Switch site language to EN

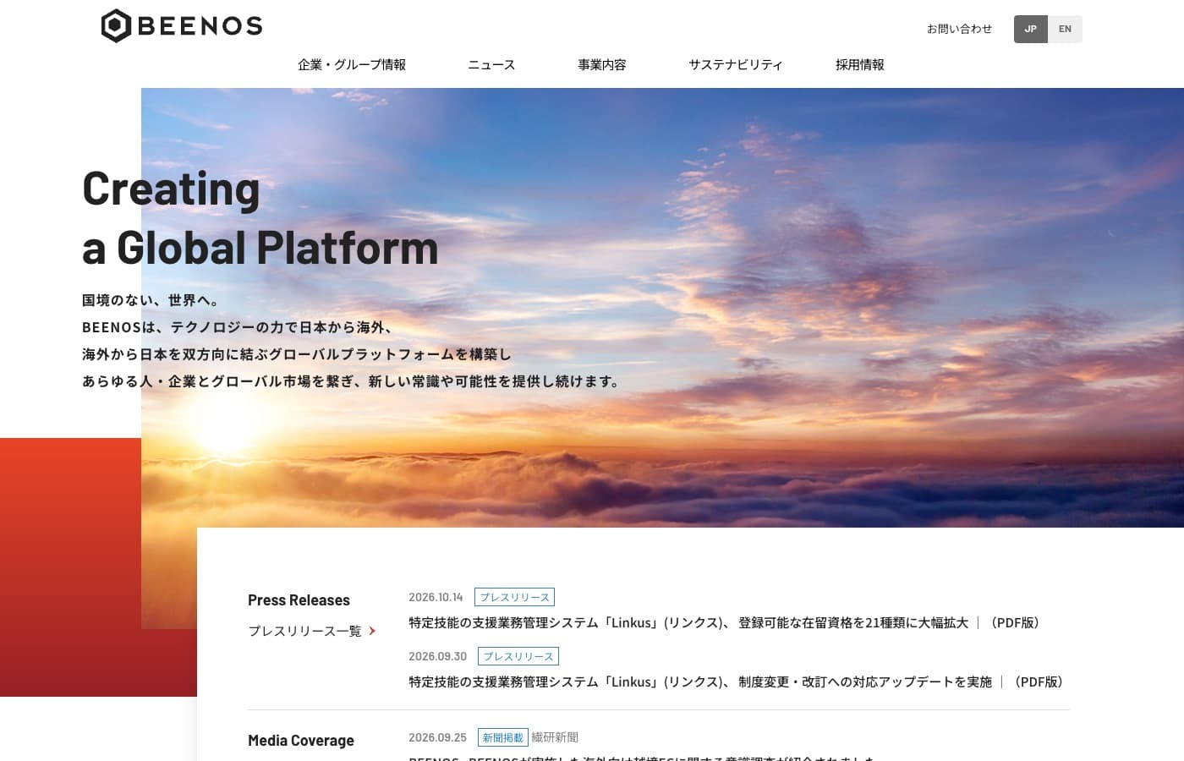(x=1065, y=29)
